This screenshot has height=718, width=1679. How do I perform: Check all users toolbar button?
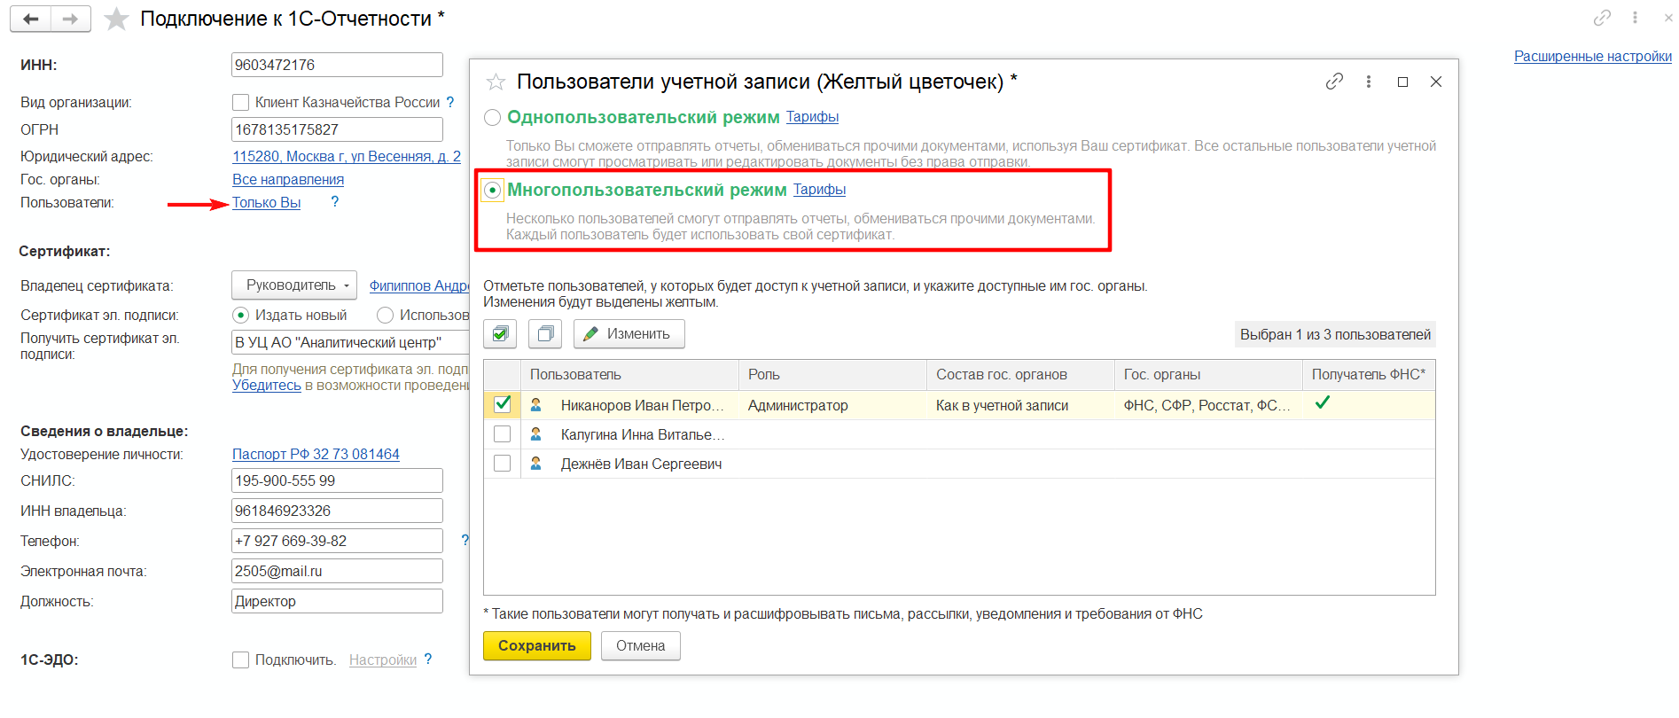(501, 334)
